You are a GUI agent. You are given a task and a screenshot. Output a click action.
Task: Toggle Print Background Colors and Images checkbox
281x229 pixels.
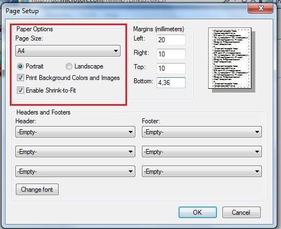click(x=20, y=78)
